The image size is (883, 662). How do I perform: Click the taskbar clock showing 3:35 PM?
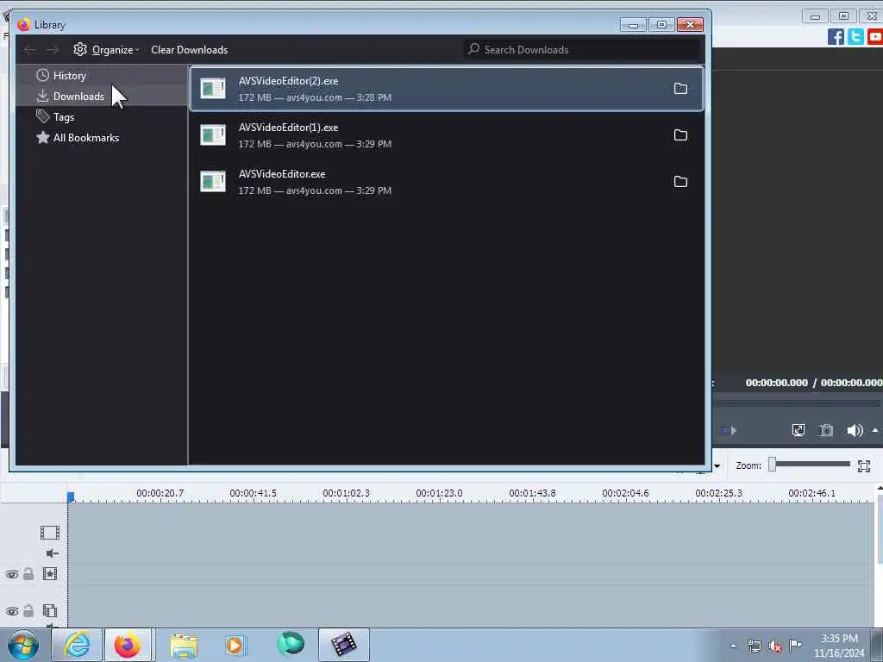click(839, 646)
